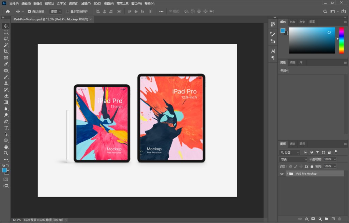Open the Color panel menu

[x=345, y=22]
